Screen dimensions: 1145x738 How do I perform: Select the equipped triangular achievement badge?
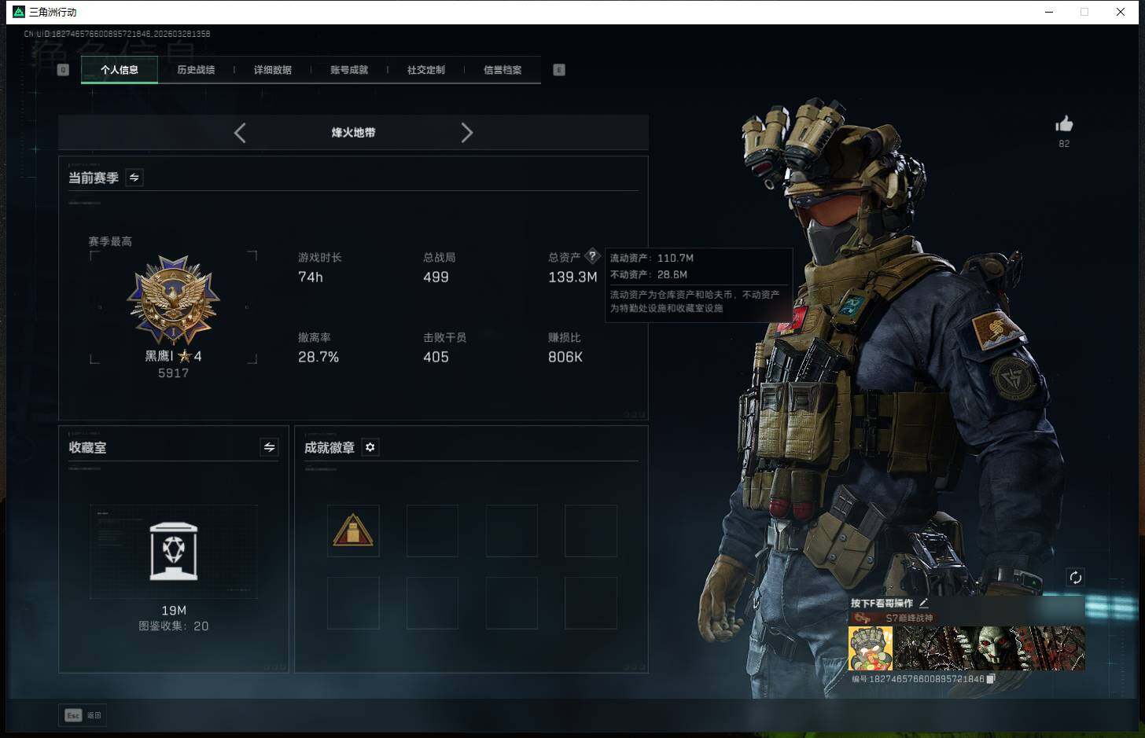pos(353,531)
